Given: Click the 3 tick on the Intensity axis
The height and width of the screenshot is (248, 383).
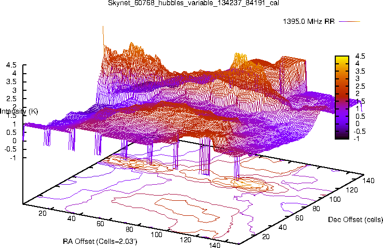Looking at the screenshot, I should [14, 90].
